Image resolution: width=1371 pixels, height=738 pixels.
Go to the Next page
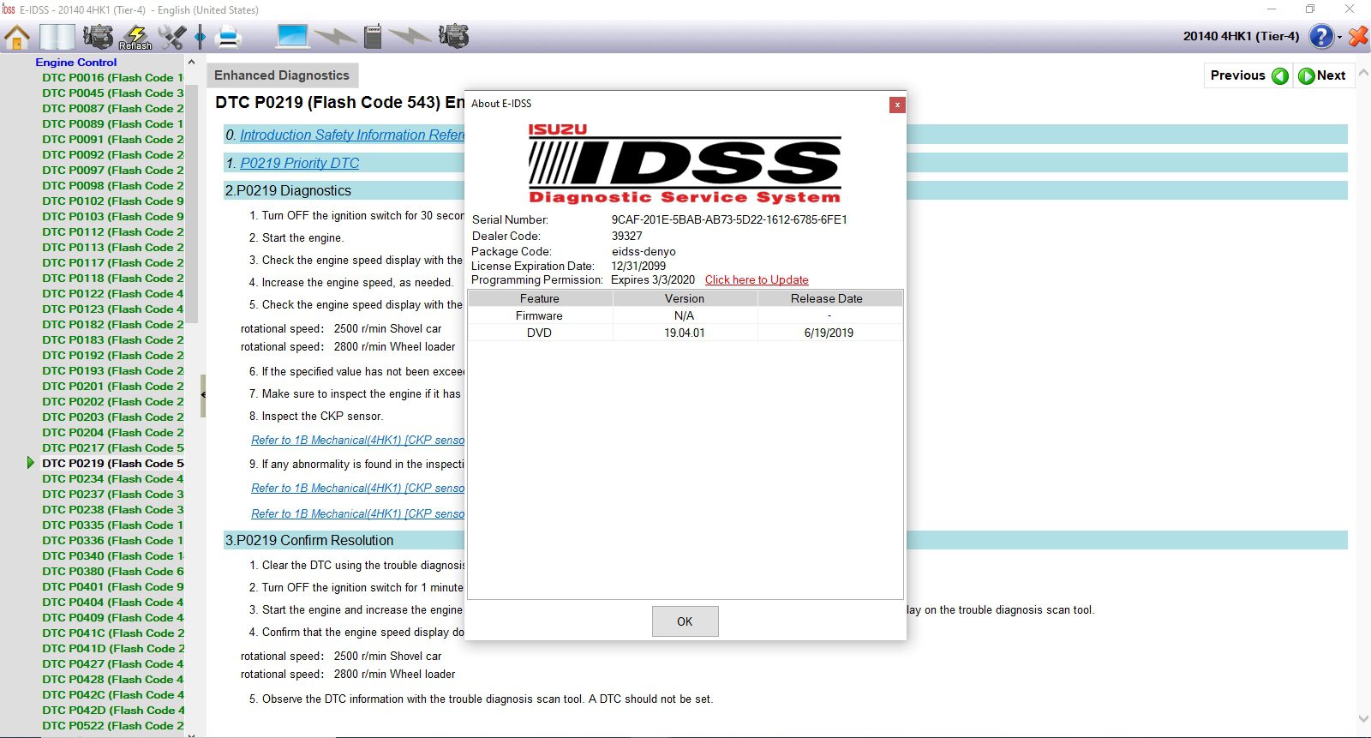pos(1323,75)
